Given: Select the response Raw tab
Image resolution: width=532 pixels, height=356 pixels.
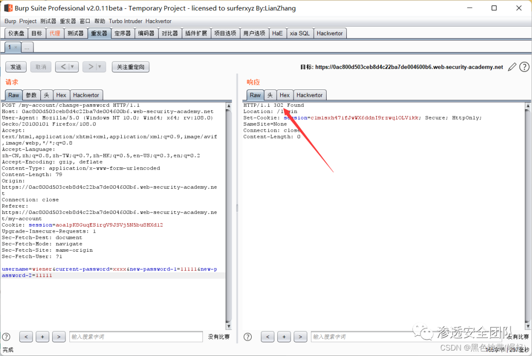Looking at the screenshot, I should (255, 95).
